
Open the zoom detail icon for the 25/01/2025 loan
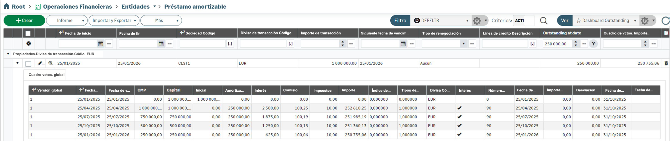tap(51, 63)
